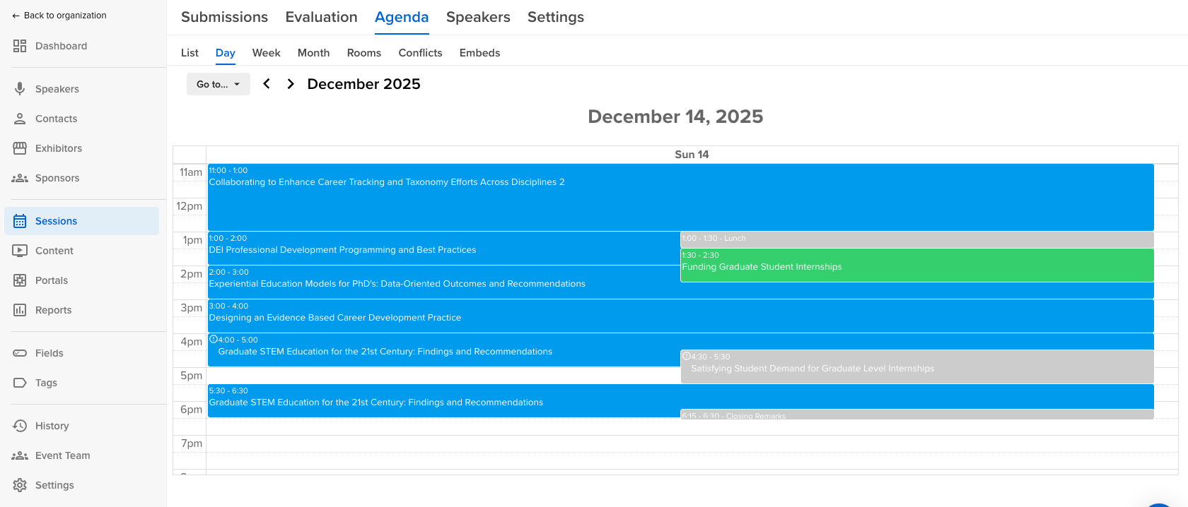Open the Event Team link

(x=62, y=455)
